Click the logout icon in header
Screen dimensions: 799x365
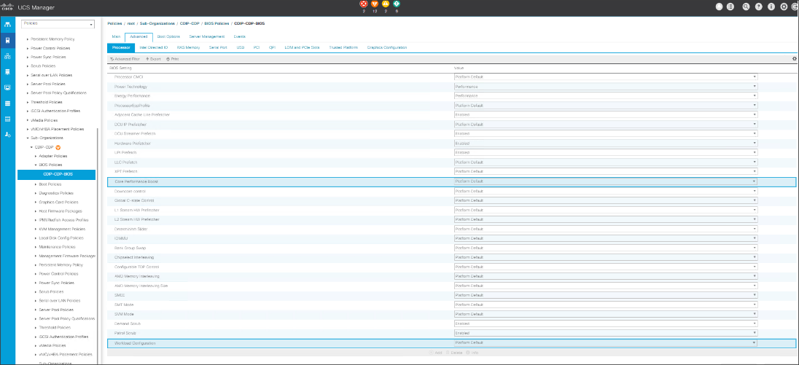tap(795, 7)
